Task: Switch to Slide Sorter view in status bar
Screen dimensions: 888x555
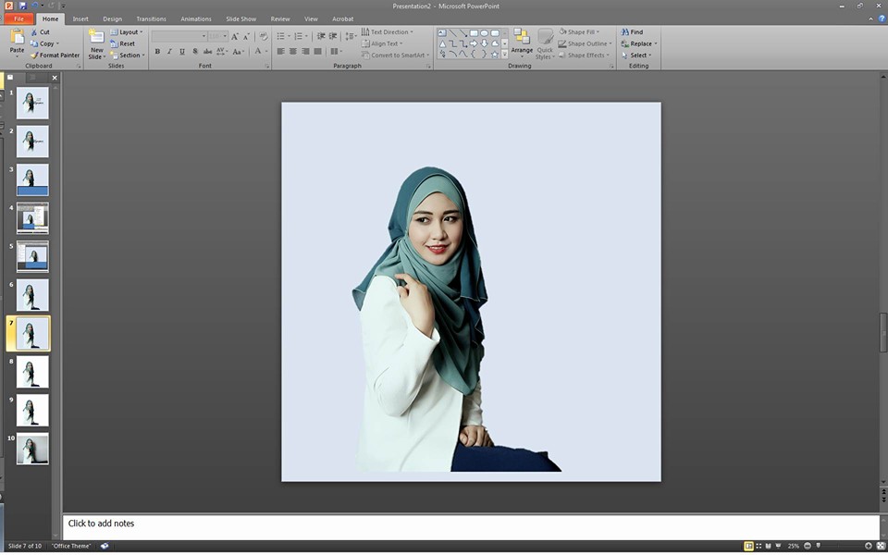Action: coord(758,546)
